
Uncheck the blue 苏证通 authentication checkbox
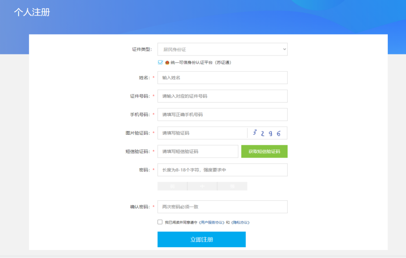[x=160, y=63]
